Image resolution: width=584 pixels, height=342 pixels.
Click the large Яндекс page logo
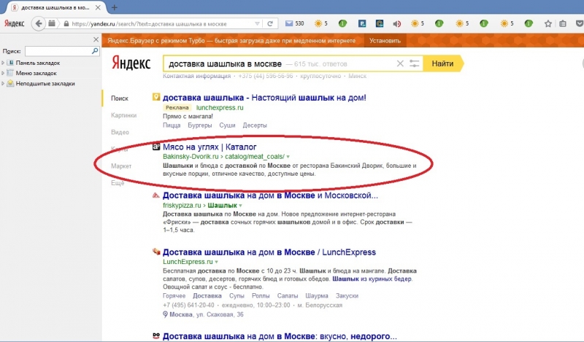(131, 63)
